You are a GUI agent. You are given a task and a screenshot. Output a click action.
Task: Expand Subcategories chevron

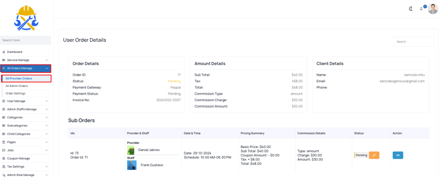coord(47,126)
